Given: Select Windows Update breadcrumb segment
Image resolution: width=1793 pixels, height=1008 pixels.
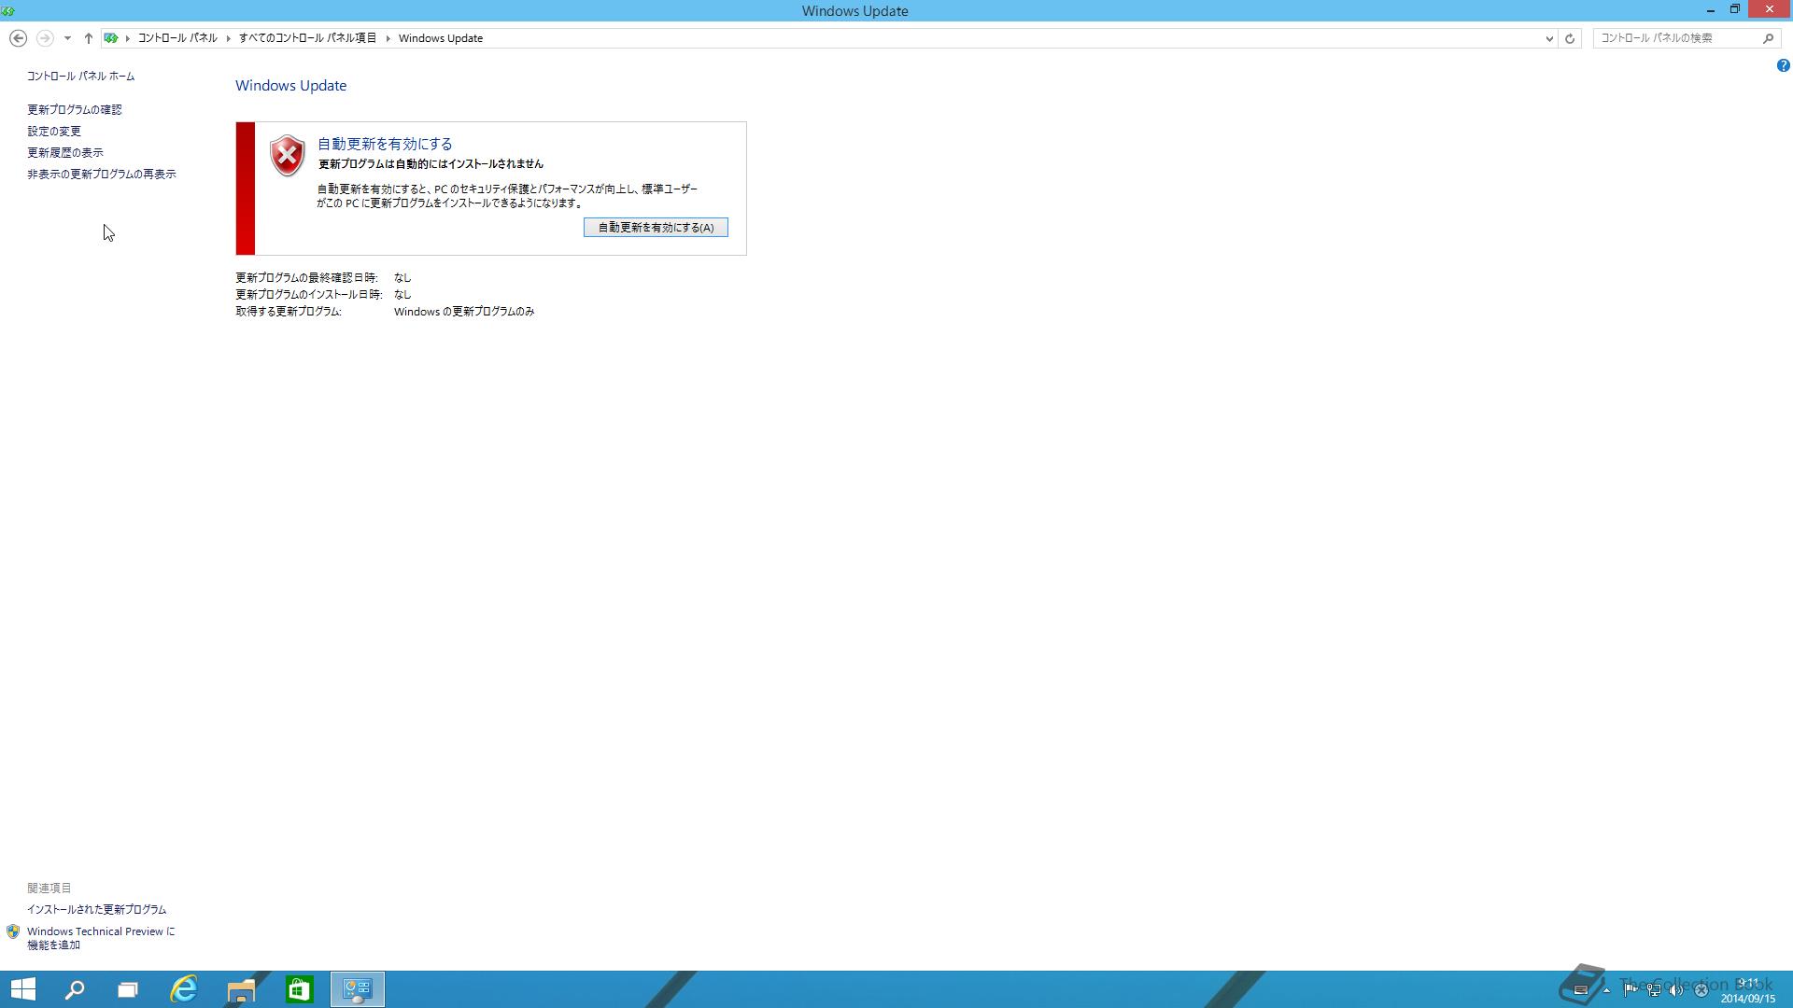Looking at the screenshot, I should (x=441, y=38).
